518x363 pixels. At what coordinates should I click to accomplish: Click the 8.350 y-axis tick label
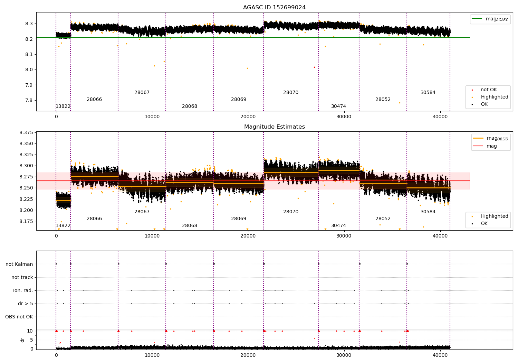[x=26, y=144]
